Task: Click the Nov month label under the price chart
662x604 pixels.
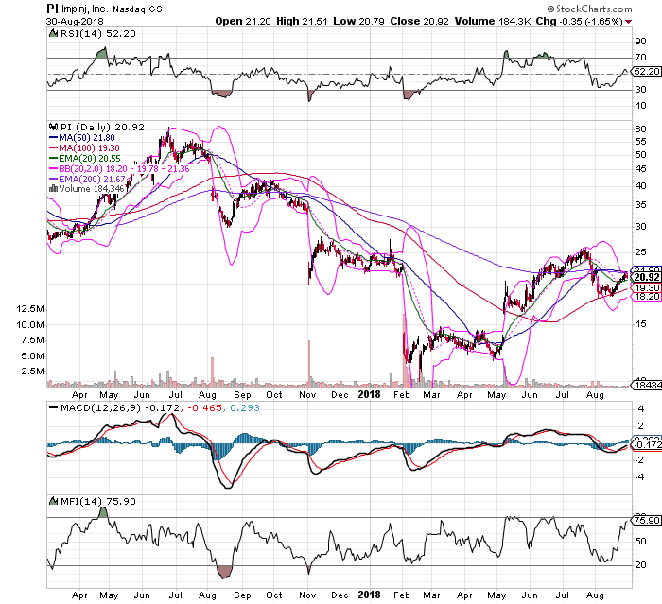Action: [x=307, y=395]
